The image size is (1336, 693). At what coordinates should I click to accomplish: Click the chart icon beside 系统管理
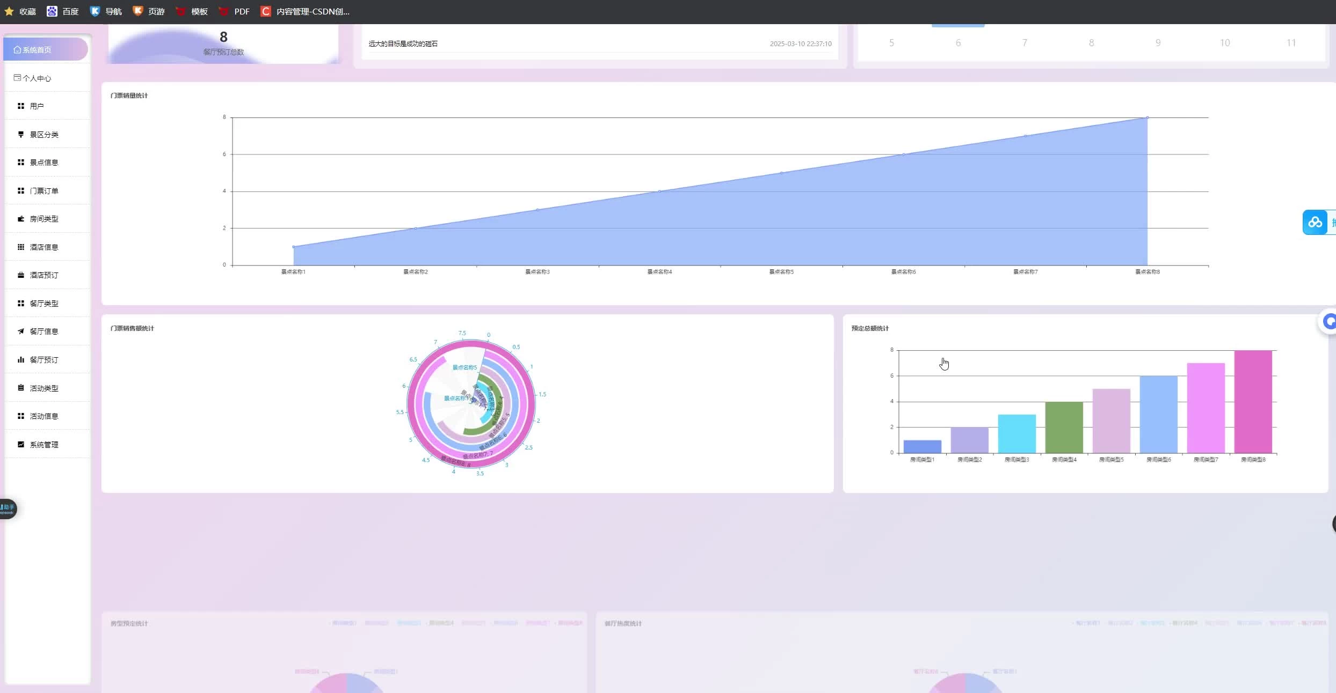21,444
